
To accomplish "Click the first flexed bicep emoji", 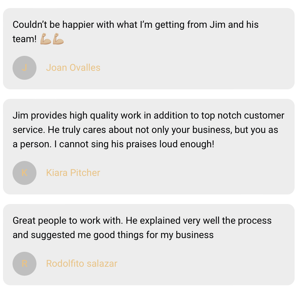I will (46, 39).
